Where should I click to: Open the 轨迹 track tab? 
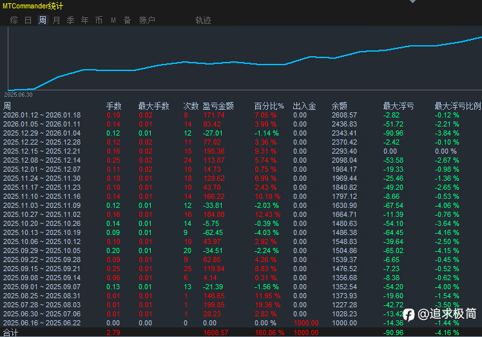(x=203, y=20)
